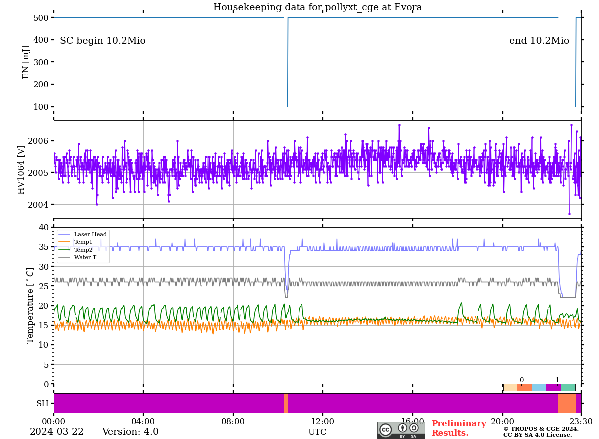
Task: Click the '25' temperature tick label
Action: [44, 286]
